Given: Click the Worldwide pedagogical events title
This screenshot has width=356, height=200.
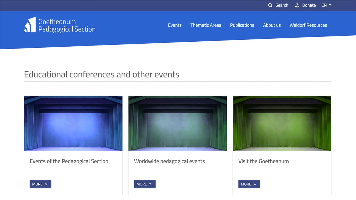Looking at the screenshot, I should [169, 161].
